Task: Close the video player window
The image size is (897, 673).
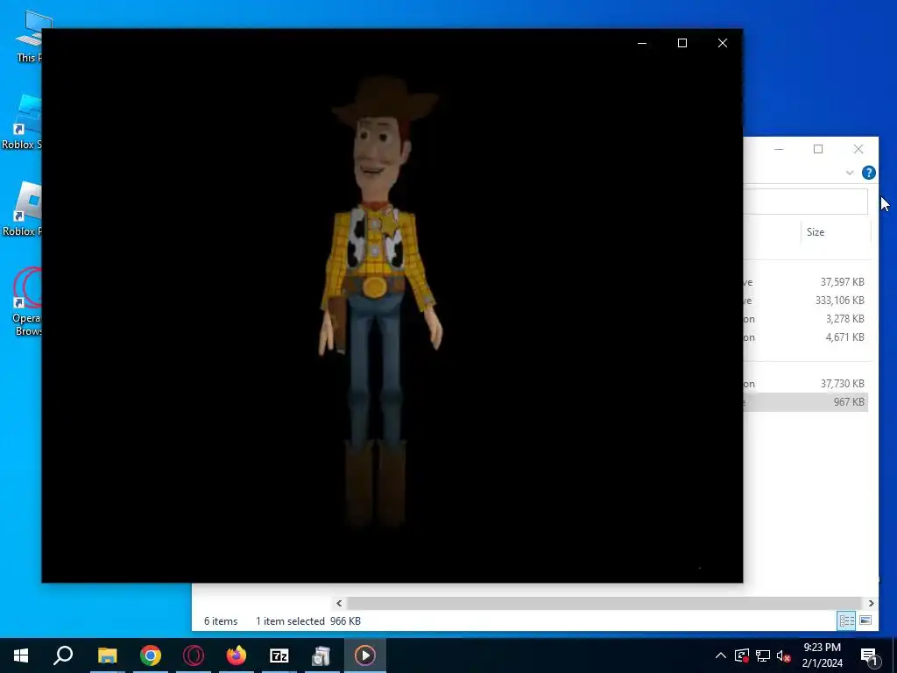Action: (723, 44)
